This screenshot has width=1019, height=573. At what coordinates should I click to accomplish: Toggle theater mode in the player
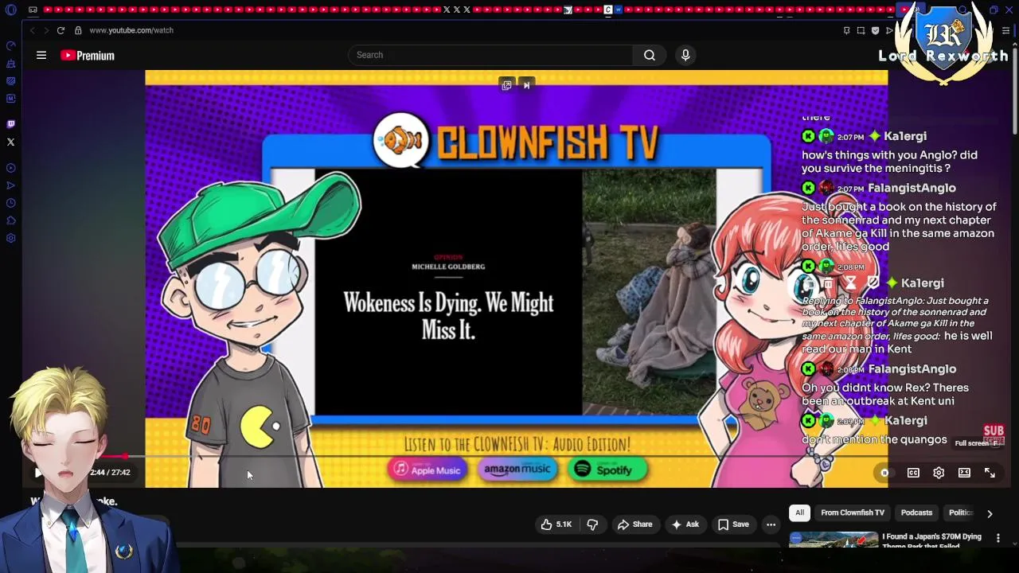click(x=964, y=473)
